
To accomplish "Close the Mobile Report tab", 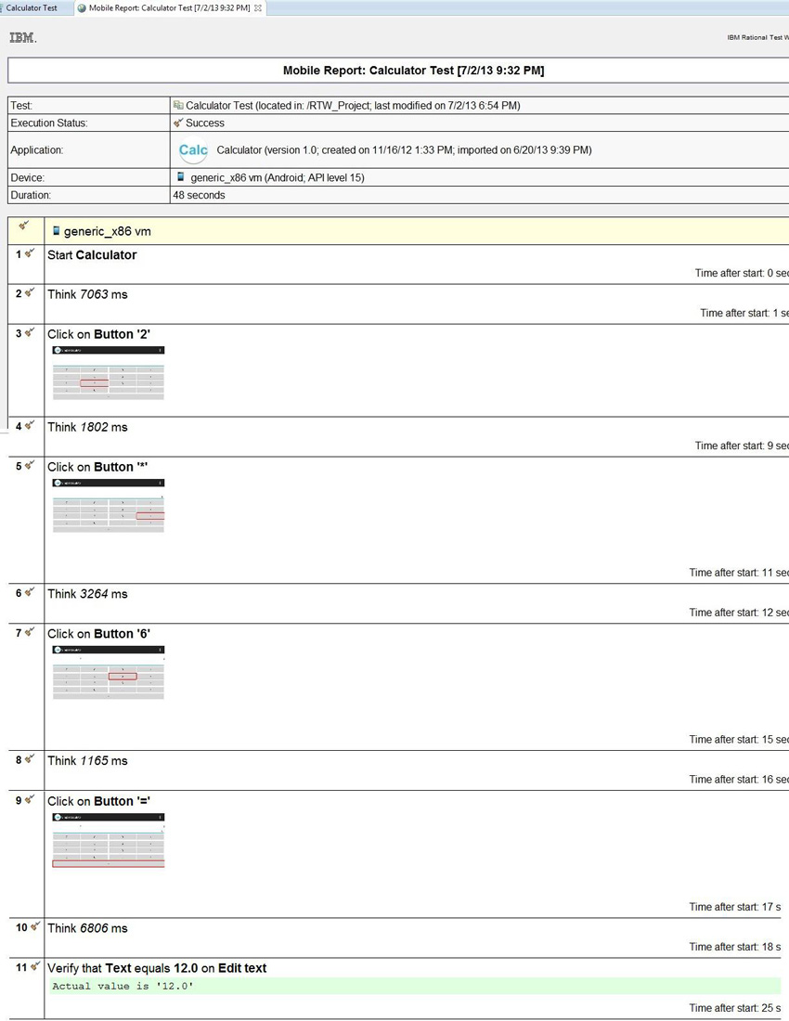I will point(258,7).
